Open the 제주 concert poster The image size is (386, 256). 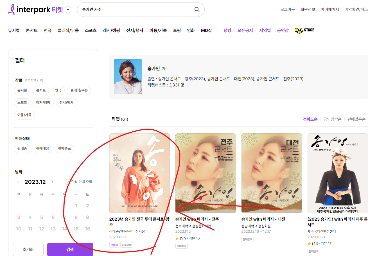coord(338,173)
